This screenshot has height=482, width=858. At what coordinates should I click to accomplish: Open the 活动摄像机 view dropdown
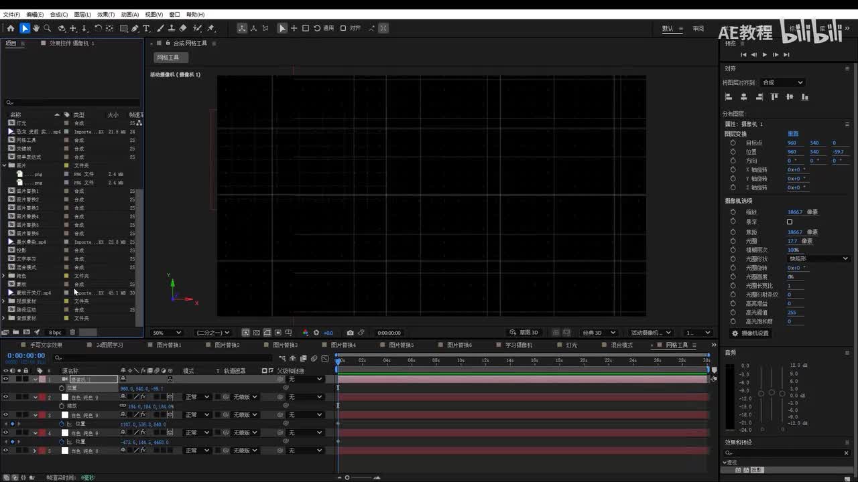tap(652, 333)
